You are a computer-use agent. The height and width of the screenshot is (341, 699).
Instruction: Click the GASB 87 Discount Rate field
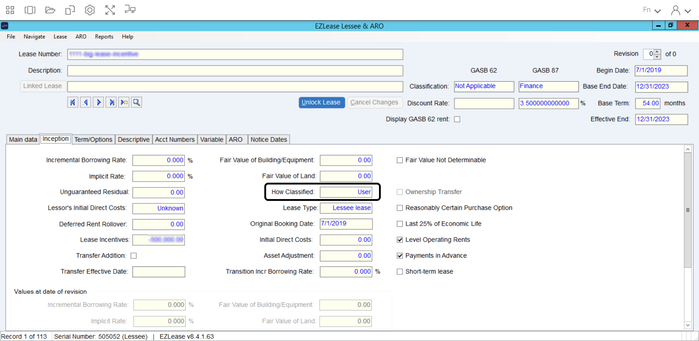(549, 103)
